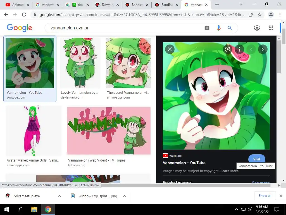Open File Explorer from taskbar
286x215 pixels.
tap(34, 209)
